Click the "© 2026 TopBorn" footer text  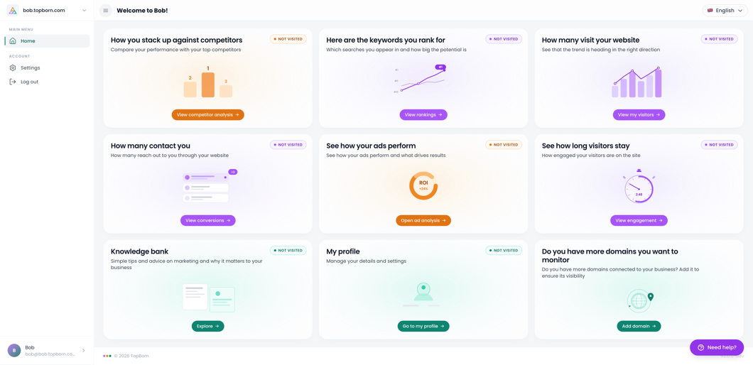(130, 356)
